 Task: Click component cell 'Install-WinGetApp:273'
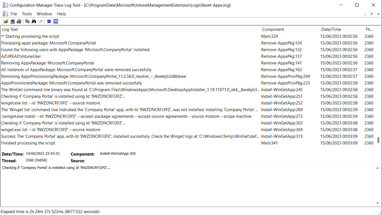coord(282,116)
